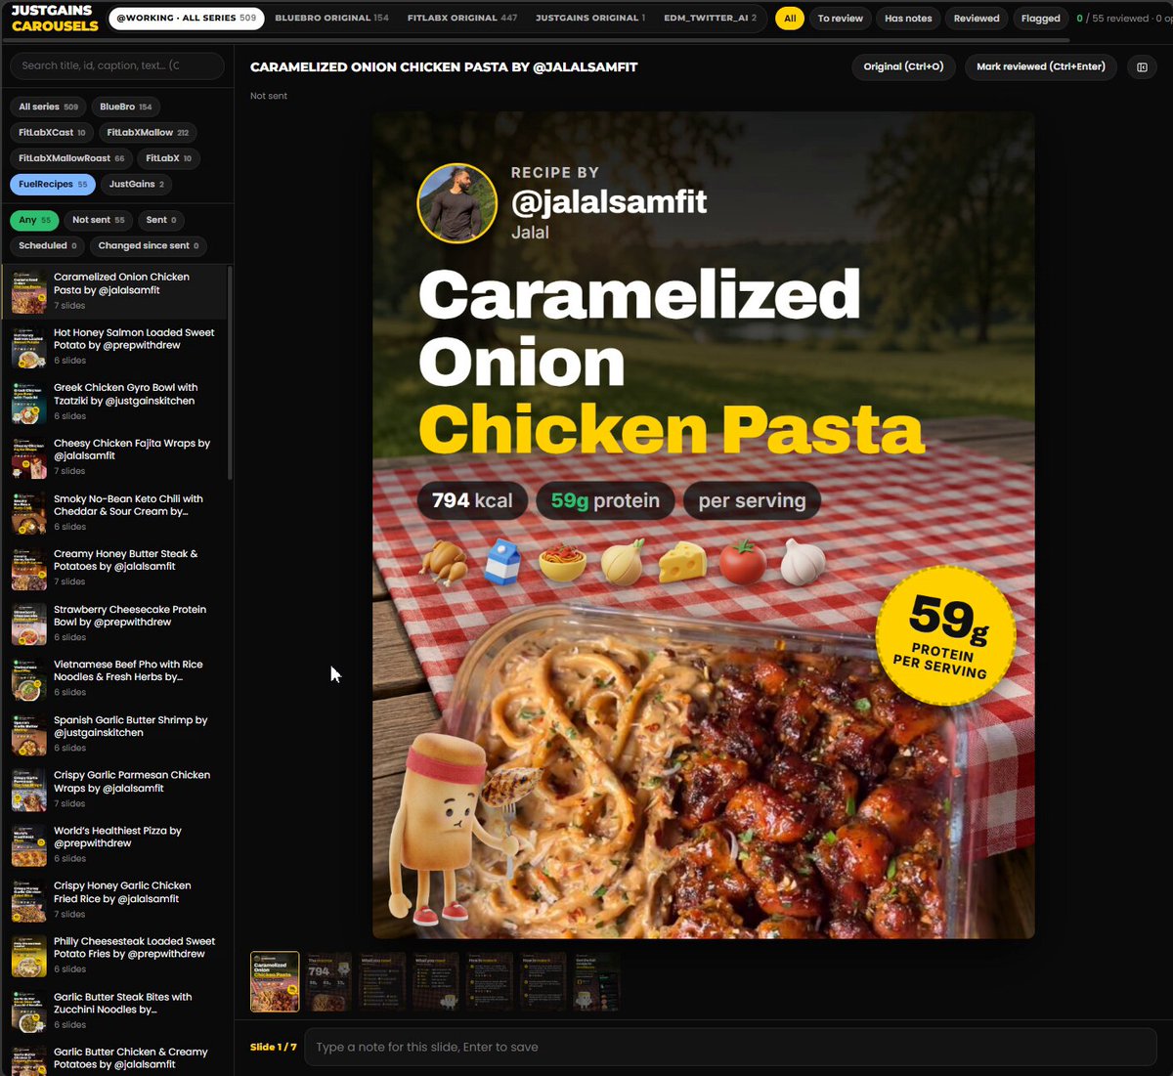
Task: Show Flagged carousels only
Action: pos(1040,18)
